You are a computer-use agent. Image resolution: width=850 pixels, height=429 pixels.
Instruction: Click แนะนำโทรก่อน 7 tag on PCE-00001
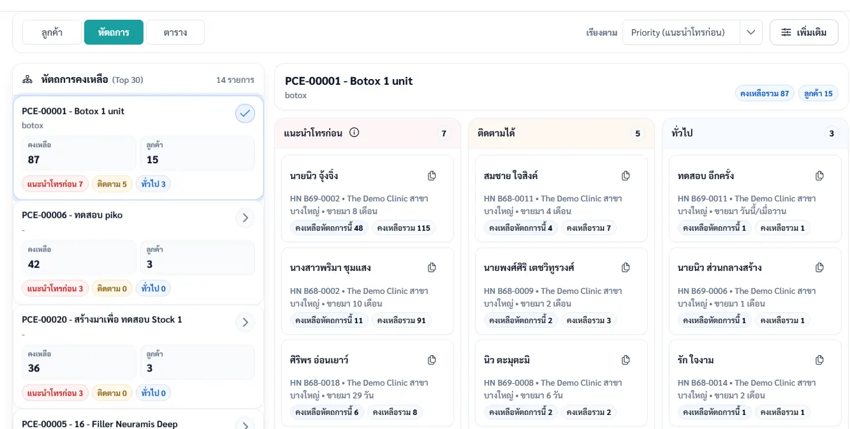pyautogui.click(x=55, y=184)
